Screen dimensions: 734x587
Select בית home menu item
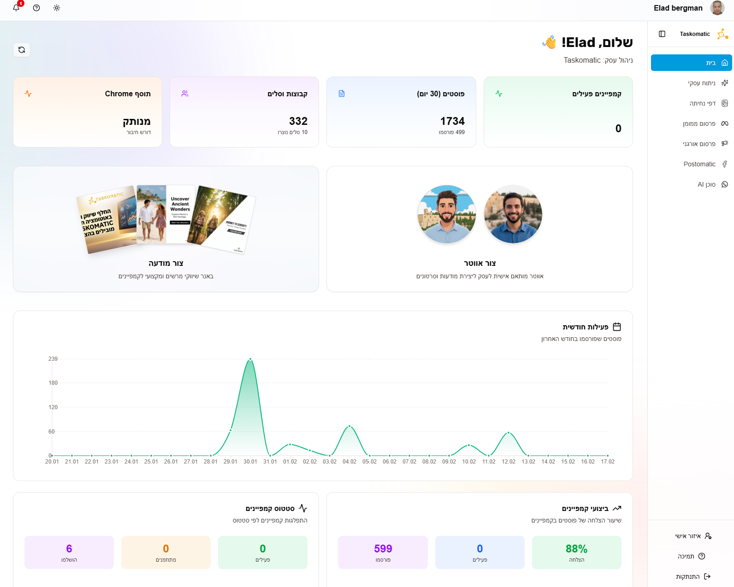[x=691, y=63]
